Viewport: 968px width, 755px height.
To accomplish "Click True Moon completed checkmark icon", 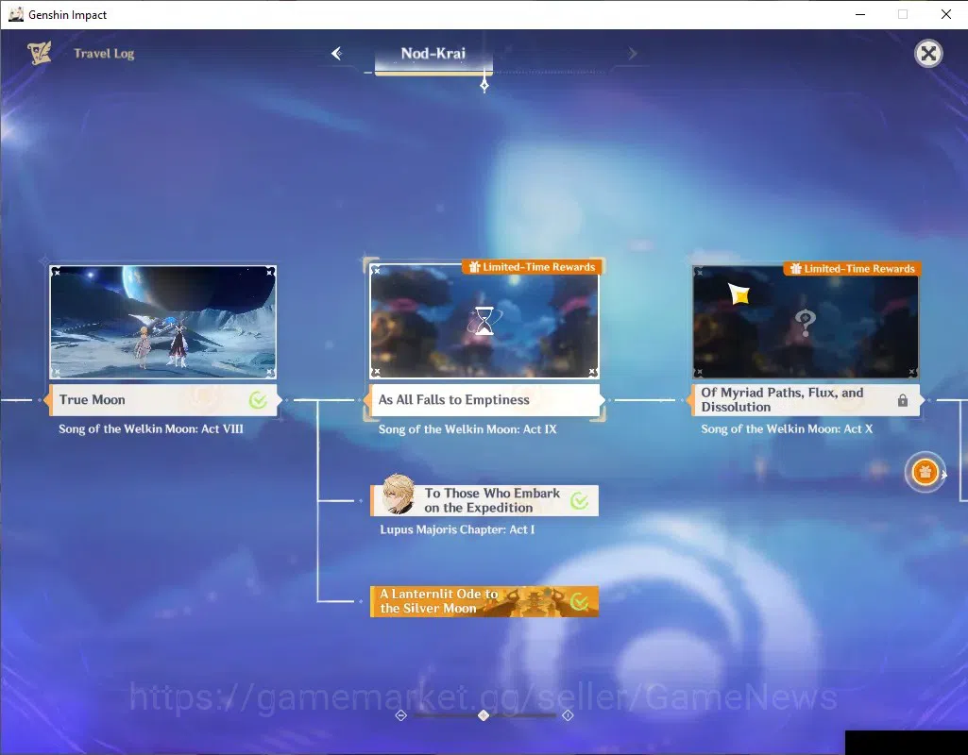I will click(258, 400).
